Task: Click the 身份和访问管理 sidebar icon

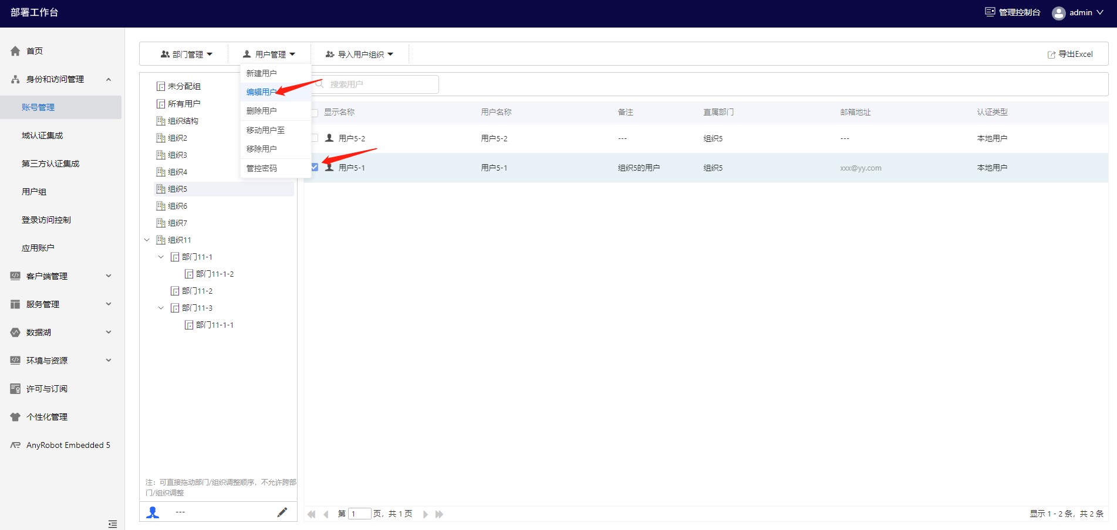Action: (15, 79)
